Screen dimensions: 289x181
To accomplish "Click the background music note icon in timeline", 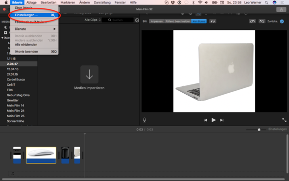I will click(x=13, y=174).
